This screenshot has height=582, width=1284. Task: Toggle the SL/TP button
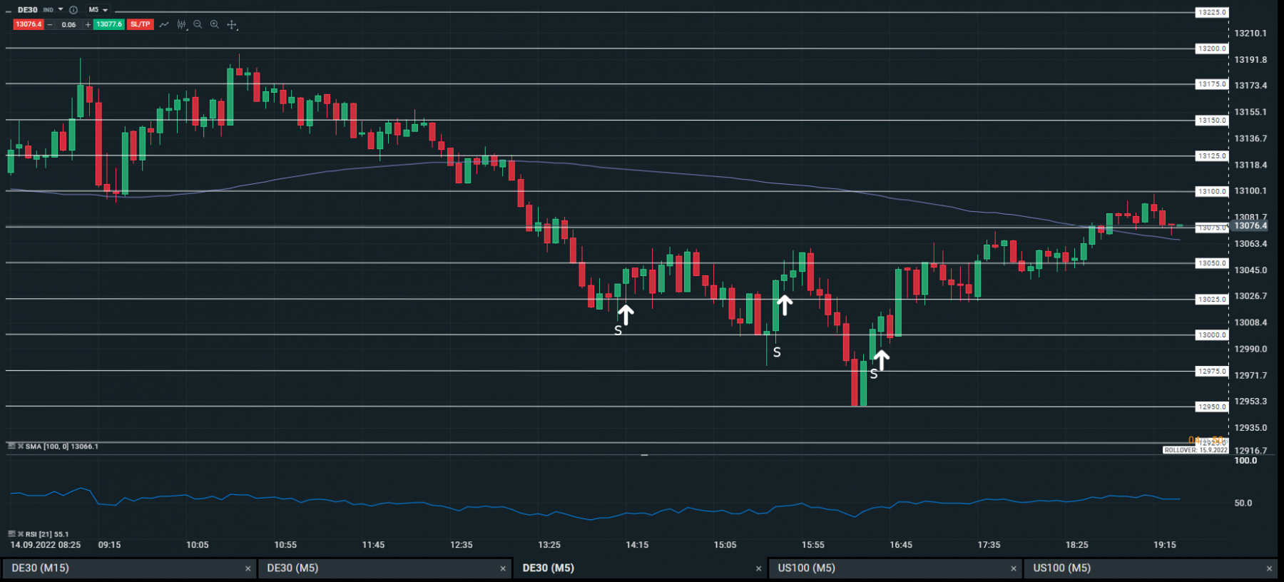pos(141,24)
